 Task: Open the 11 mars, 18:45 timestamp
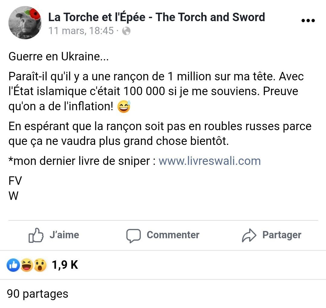tap(81, 31)
